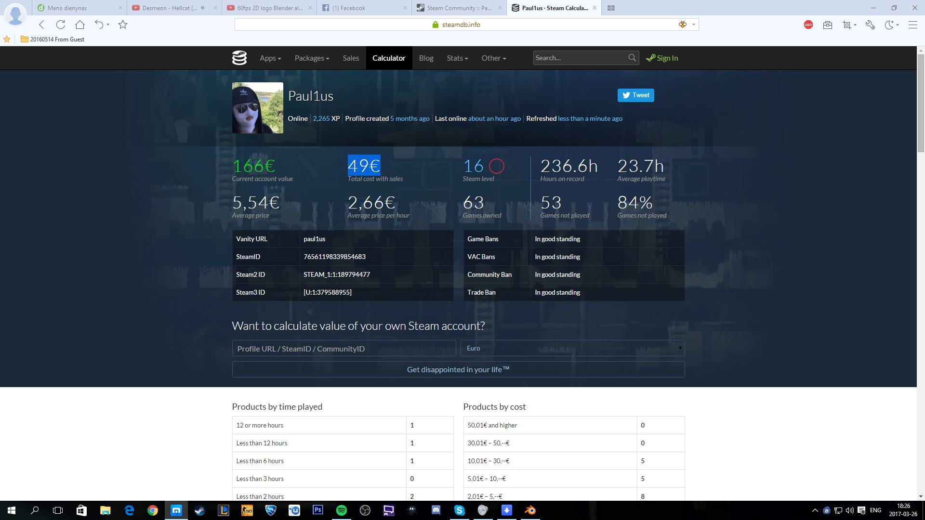The width and height of the screenshot is (925, 520).
Task: Show hidden system tray icons chevron
Action: pos(815,510)
